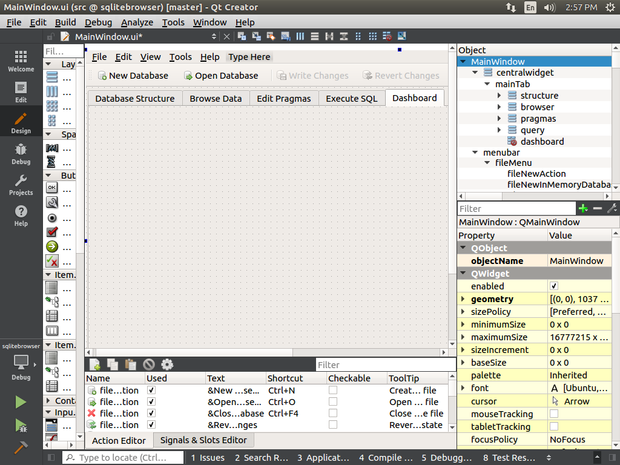Build project with the hammer icon

21,448
